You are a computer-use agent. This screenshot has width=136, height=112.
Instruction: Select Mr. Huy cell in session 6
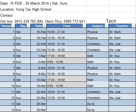click(122, 61)
